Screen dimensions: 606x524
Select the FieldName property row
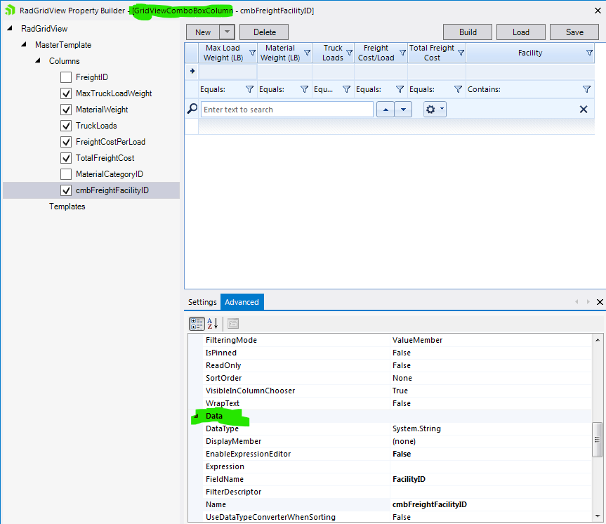point(390,479)
